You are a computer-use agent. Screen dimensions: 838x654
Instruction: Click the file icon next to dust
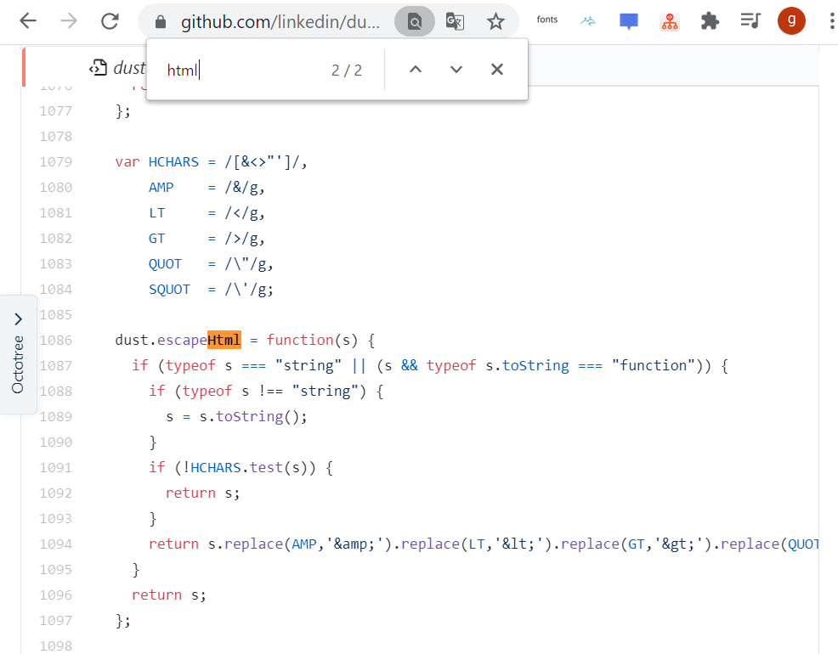click(x=99, y=68)
